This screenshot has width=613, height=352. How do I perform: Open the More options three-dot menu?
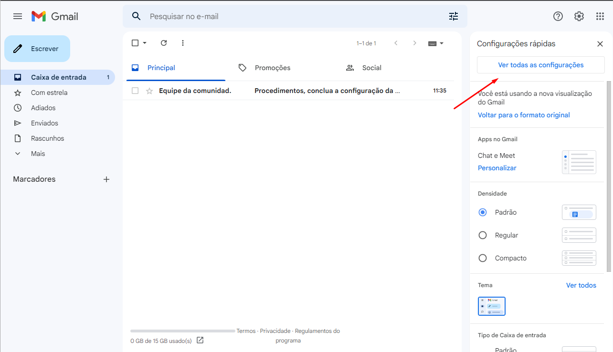click(x=183, y=43)
